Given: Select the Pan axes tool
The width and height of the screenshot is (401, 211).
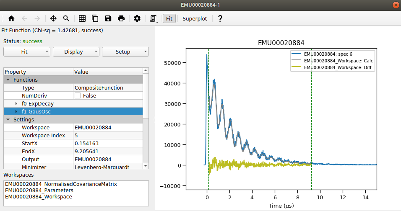Looking at the screenshot, I should [x=53, y=18].
